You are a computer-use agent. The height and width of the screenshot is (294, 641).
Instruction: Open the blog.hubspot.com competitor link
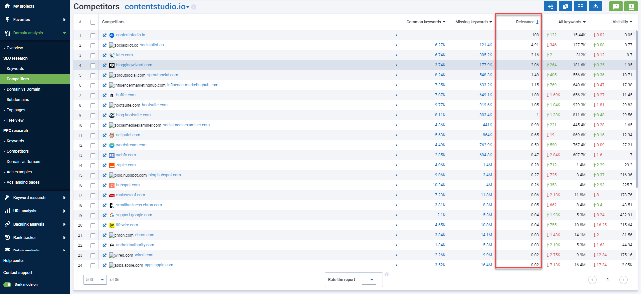click(x=165, y=175)
